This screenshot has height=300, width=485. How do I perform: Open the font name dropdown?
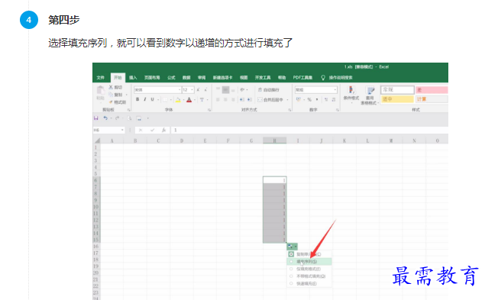tap(179, 89)
